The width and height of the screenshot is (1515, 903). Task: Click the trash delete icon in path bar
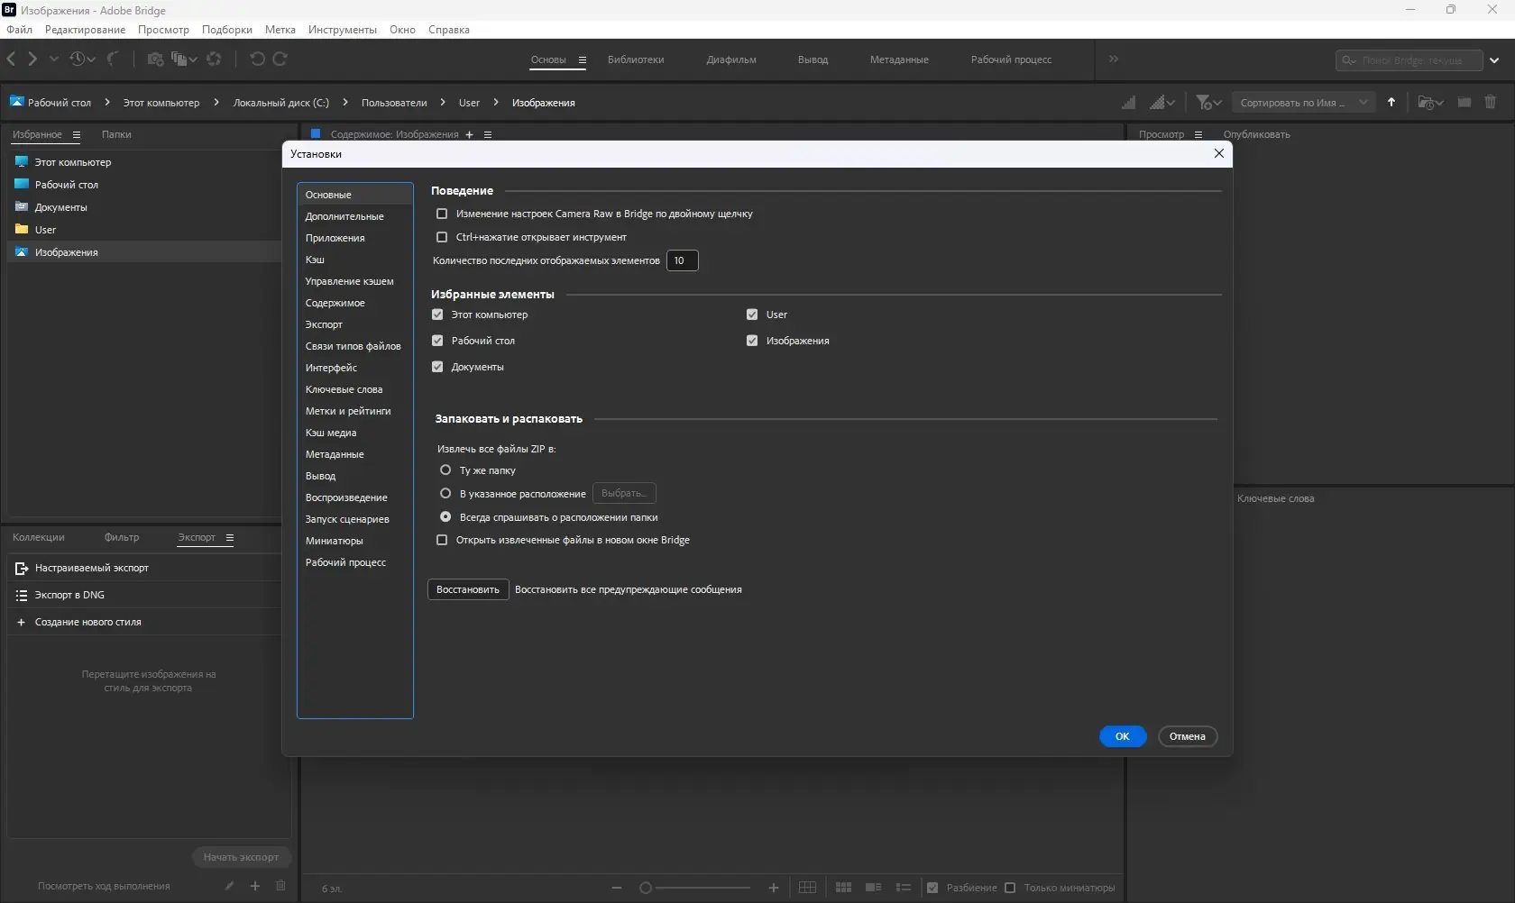point(1490,103)
